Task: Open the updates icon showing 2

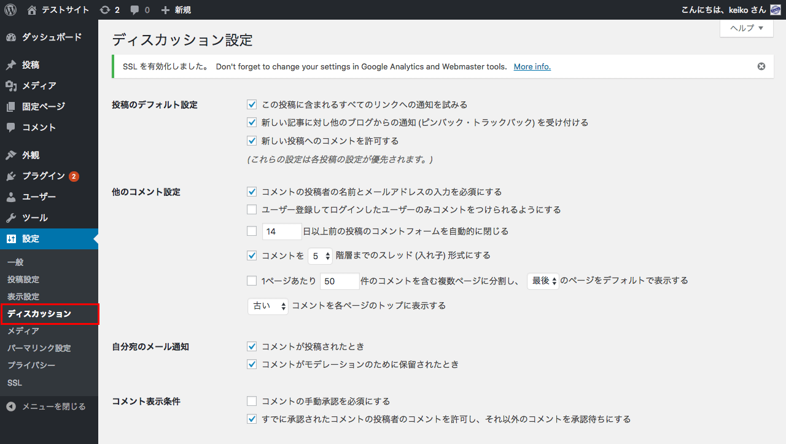Action: (x=105, y=10)
